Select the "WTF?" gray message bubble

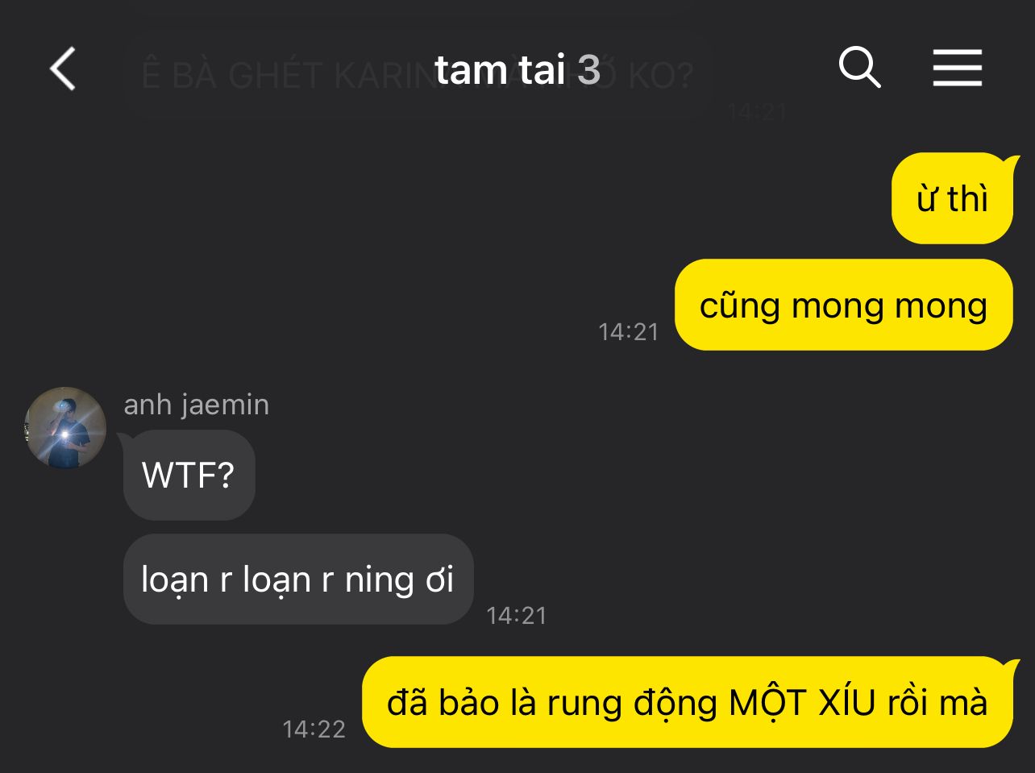(x=189, y=475)
